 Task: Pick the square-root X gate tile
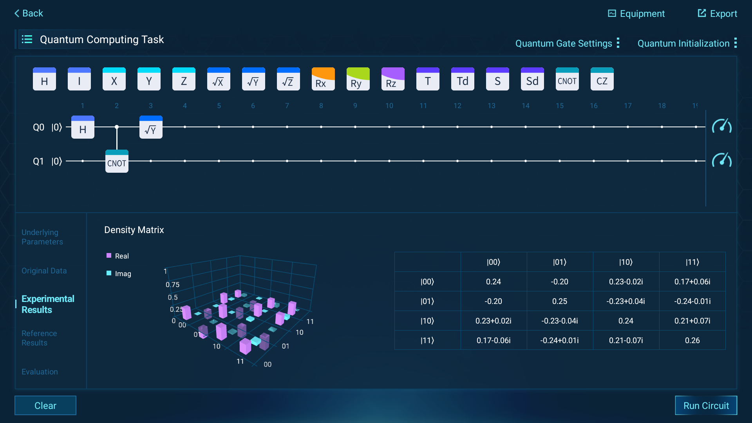pyautogui.click(x=219, y=80)
